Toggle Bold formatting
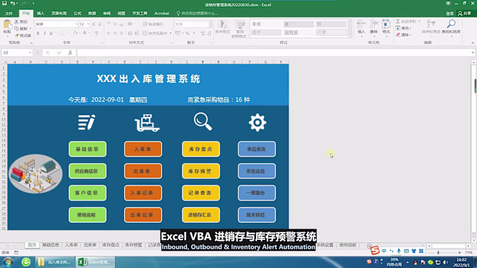 [38, 33]
